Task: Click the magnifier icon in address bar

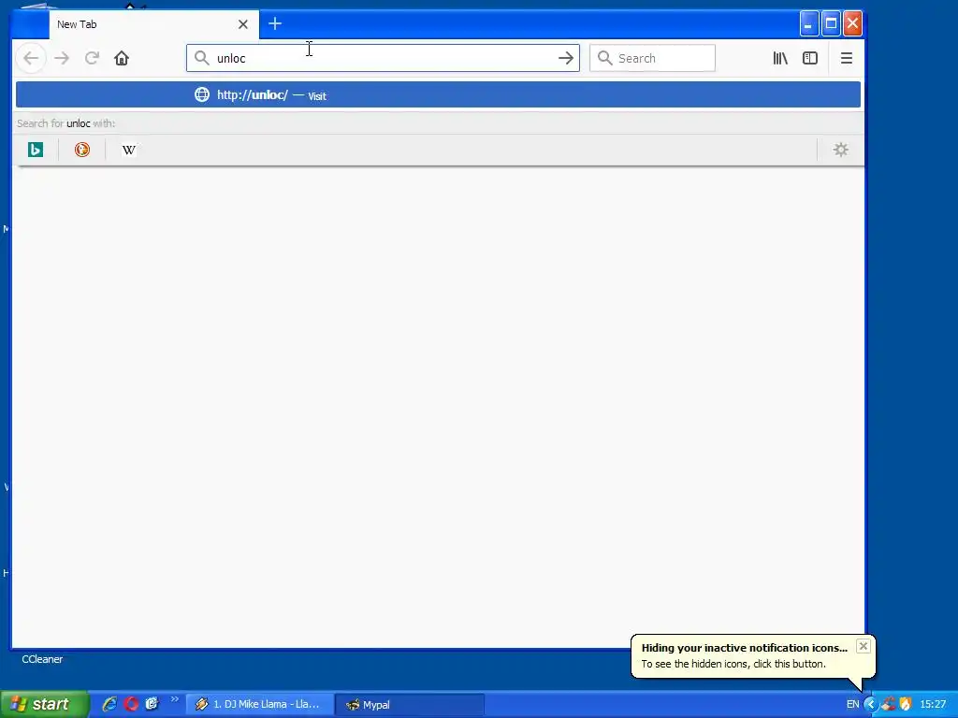Action: [x=201, y=58]
